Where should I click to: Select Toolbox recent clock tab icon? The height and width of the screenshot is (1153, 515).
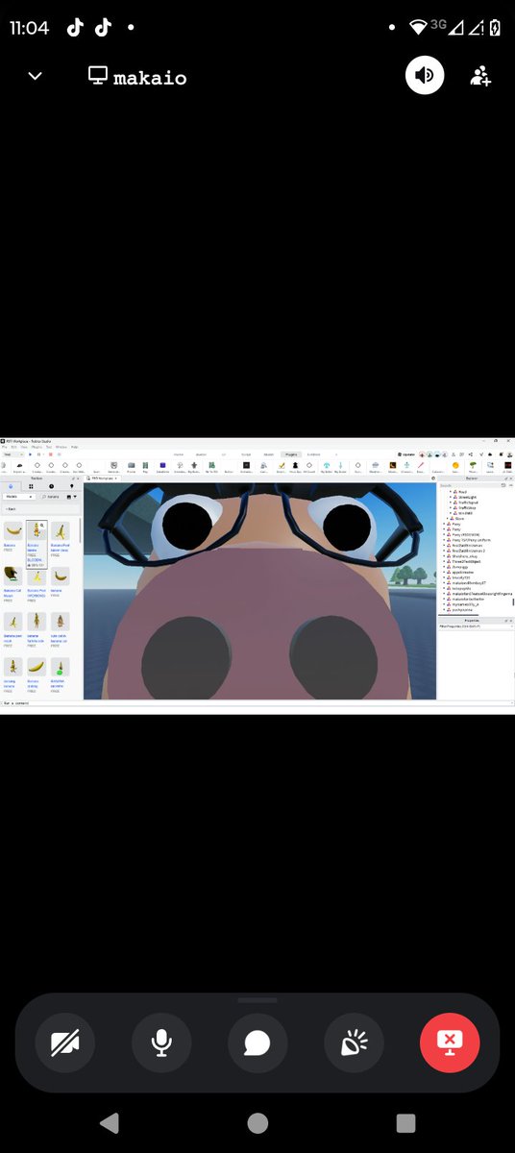pos(51,486)
